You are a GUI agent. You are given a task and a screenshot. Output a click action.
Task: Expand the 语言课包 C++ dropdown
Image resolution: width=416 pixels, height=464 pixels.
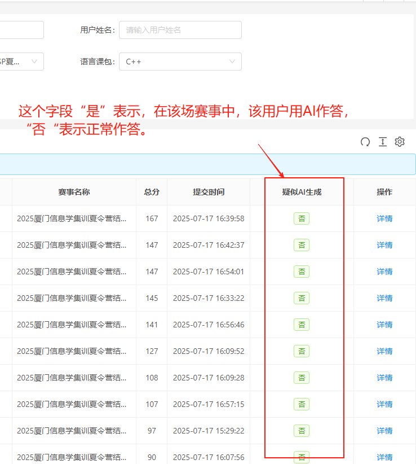tap(180, 62)
